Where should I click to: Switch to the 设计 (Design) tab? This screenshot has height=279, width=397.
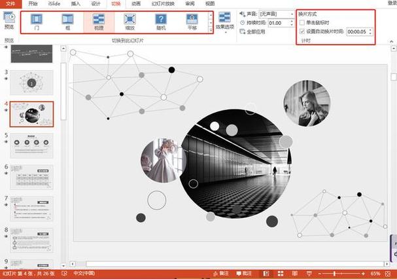point(95,3)
